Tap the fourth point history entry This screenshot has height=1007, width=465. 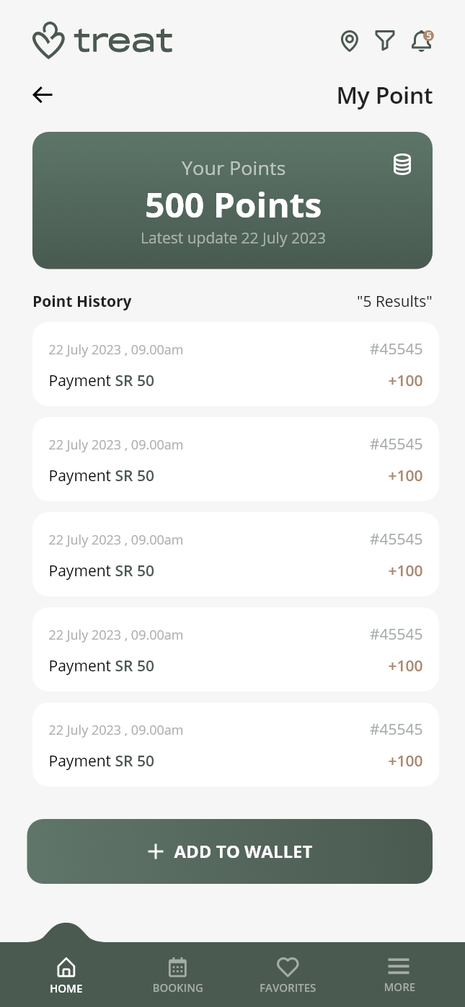(235, 650)
